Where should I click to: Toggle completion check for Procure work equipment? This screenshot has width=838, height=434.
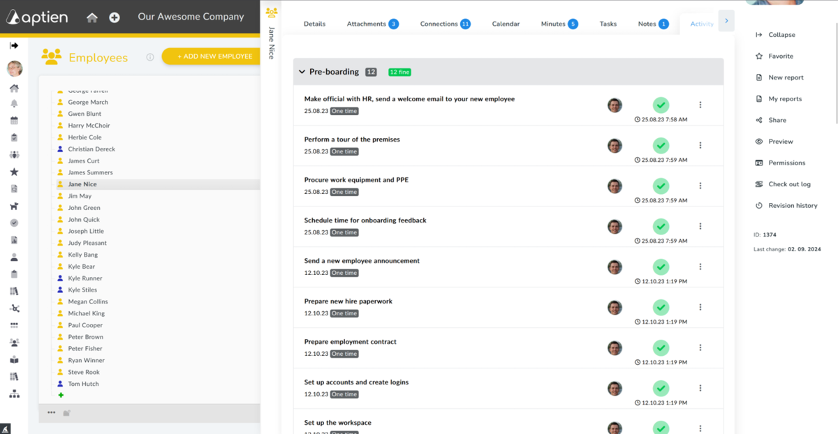pyautogui.click(x=661, y=186)
